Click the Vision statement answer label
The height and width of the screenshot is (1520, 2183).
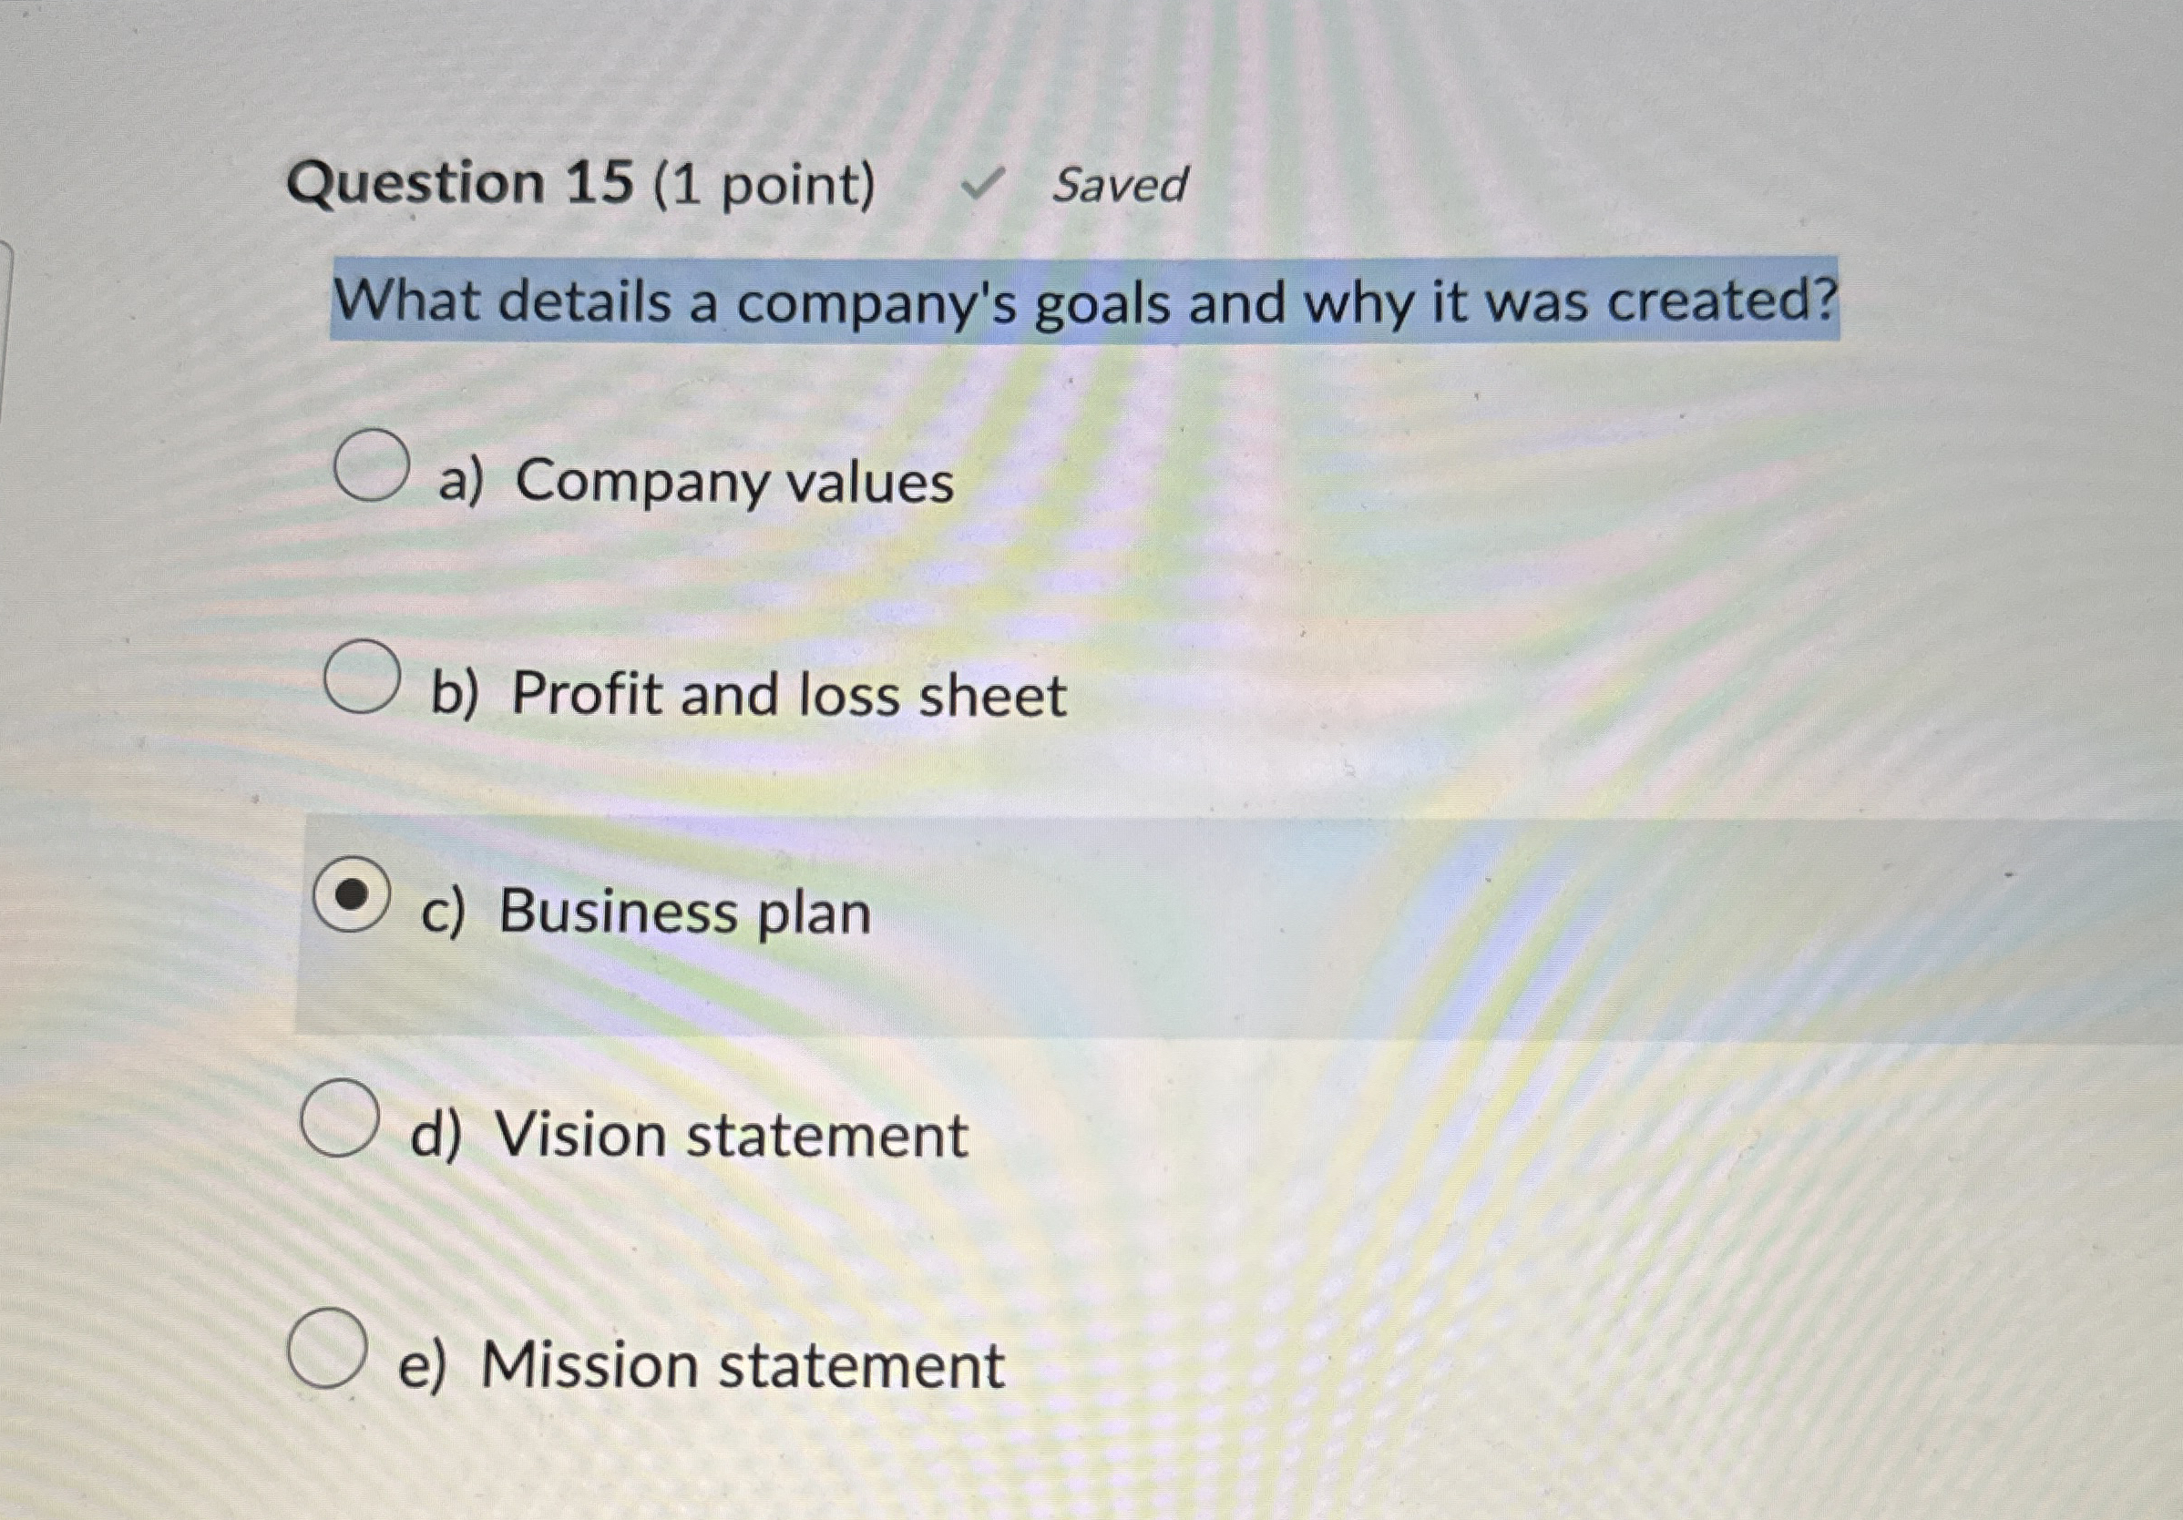tap(690, 1133)
